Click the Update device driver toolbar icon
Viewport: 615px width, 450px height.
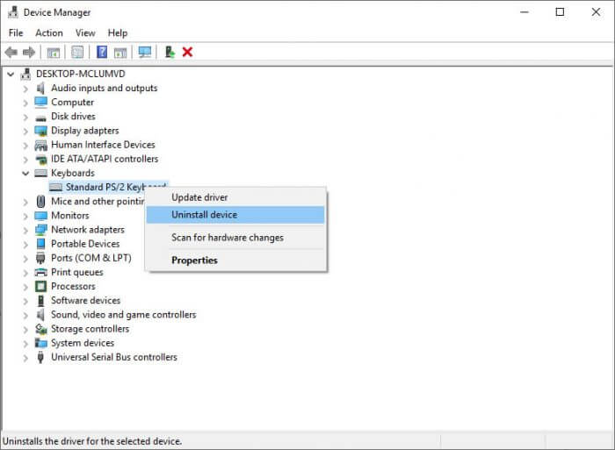click(x=170, y=52)
